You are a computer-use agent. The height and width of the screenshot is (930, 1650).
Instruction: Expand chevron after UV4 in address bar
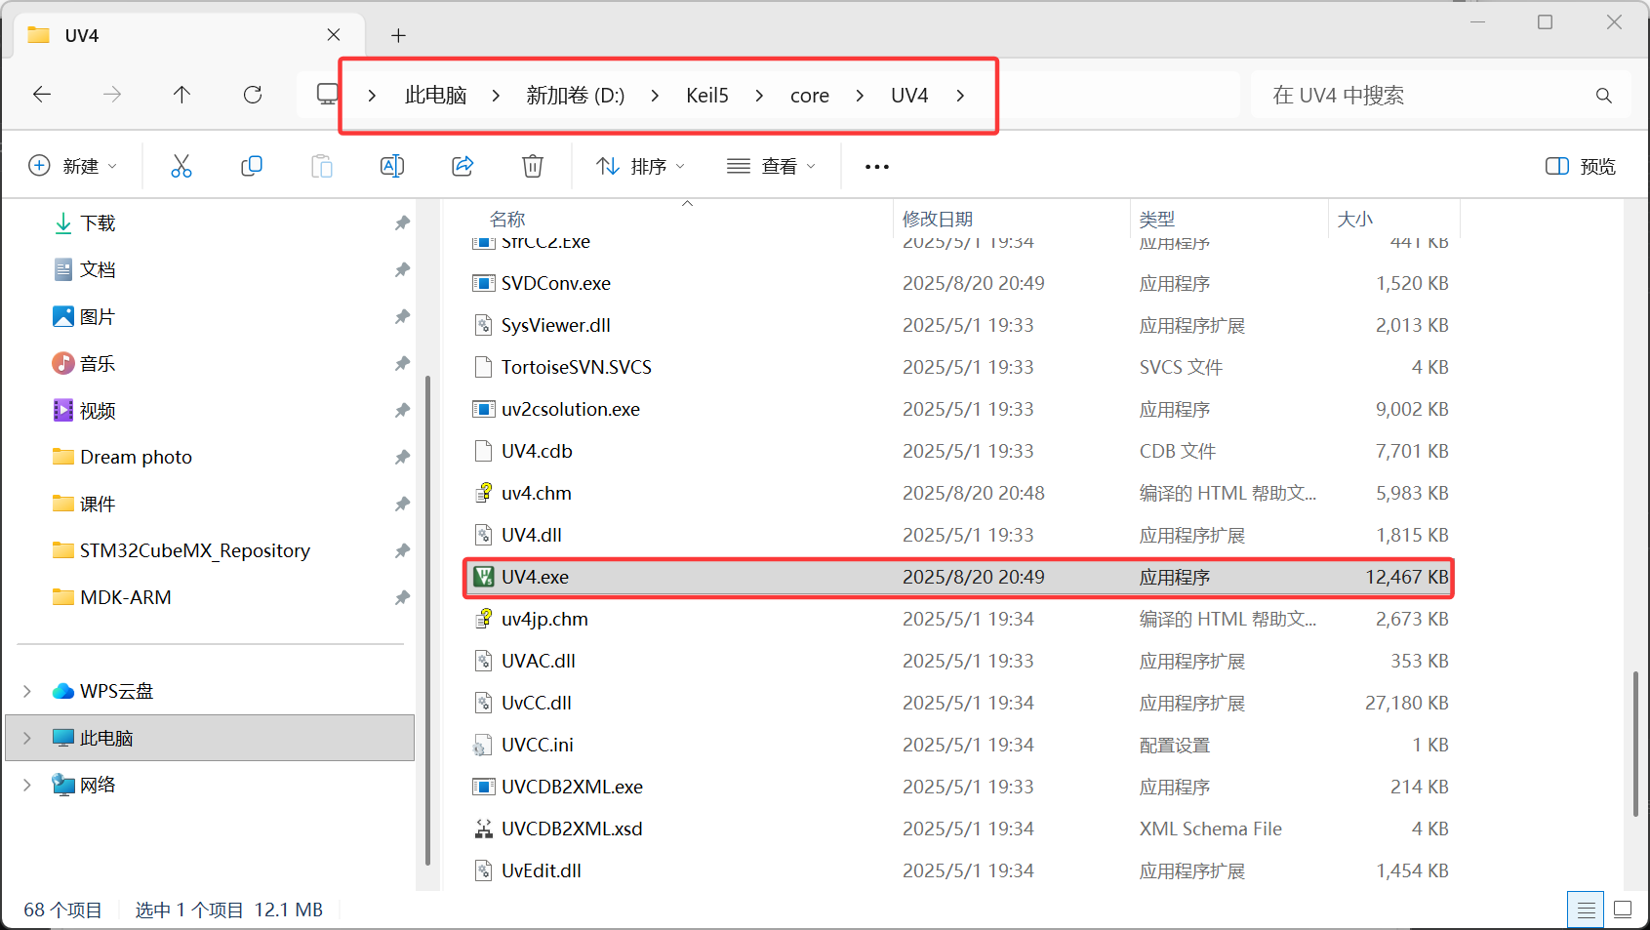pos(960,96)
